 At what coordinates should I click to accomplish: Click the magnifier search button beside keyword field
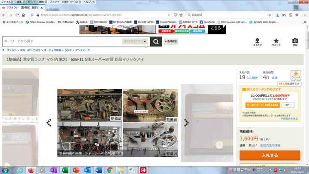coord(156,41)
